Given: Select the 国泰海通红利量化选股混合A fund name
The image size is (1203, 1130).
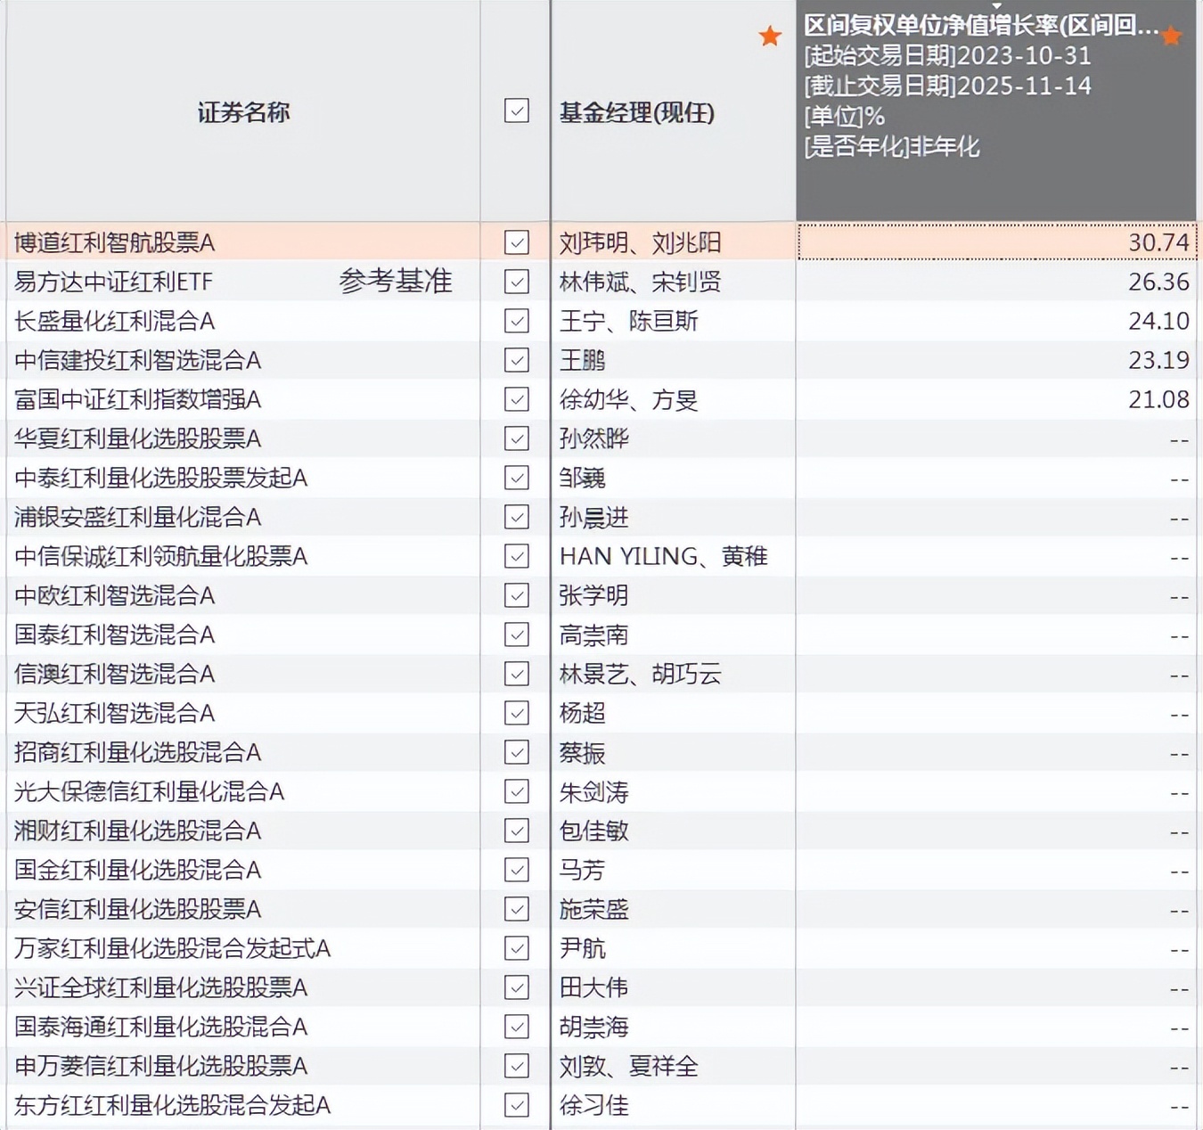Looking at the screenshot, I should (x=161, y=1027).
